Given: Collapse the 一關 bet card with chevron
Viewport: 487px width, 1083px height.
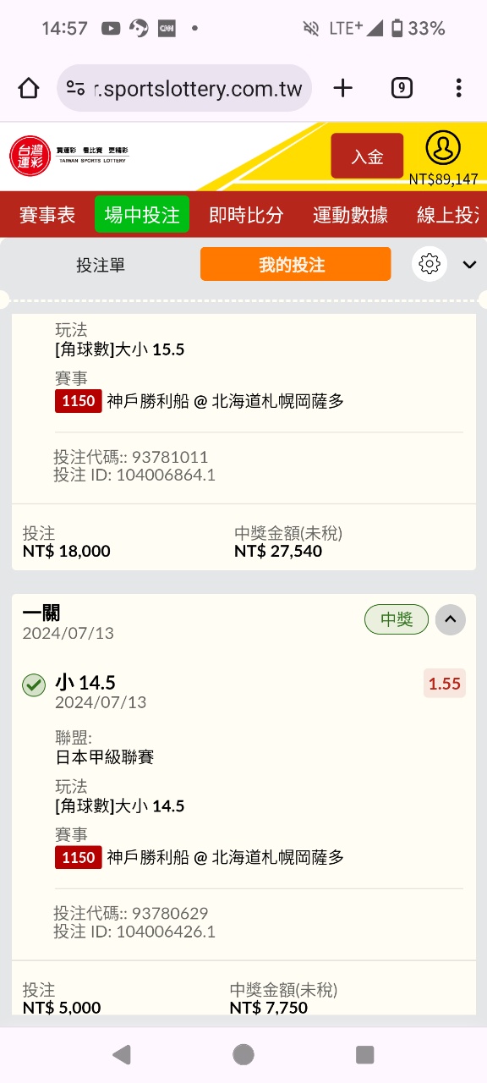Looking at the screenshot, I should 450,620.
